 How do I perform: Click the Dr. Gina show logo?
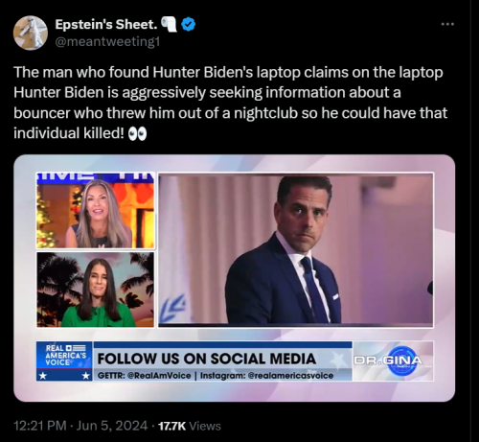click(393, 361)
